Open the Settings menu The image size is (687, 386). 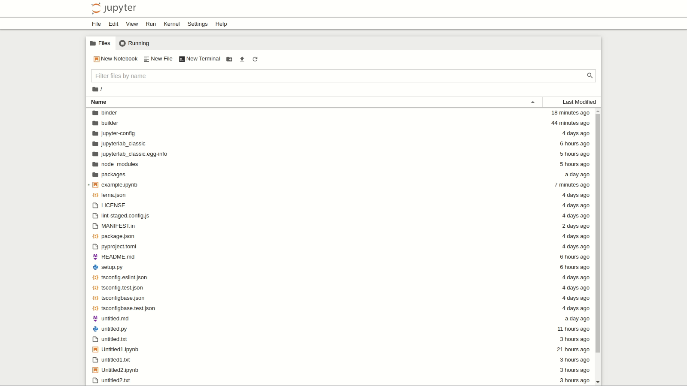click(x=198, y=24)
